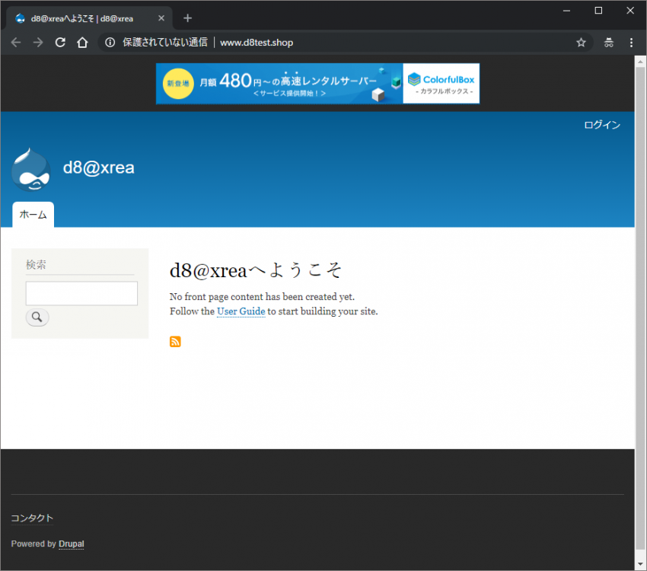The image size is (647, 571).
Task: Click the browser reload icon
Action: pos(60,43)
